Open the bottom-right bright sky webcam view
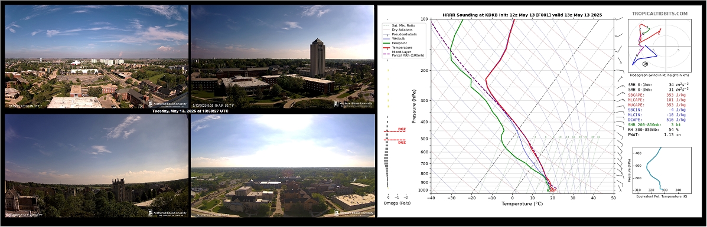Viewport: 707px width, 227px height. coord(283,166)
